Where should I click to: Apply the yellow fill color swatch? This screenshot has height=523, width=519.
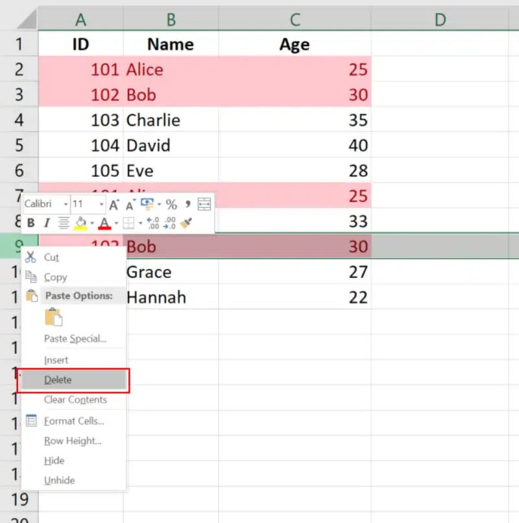[80, 223]
